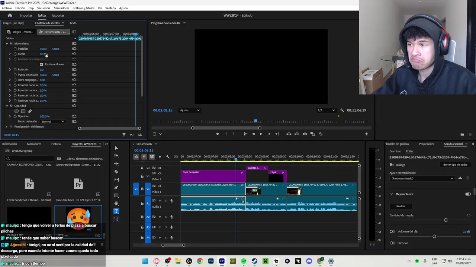Uncheck the Escala uniforme checkbox
The height and width of the screenshot is (267, 476).
(x=41, y=64)
